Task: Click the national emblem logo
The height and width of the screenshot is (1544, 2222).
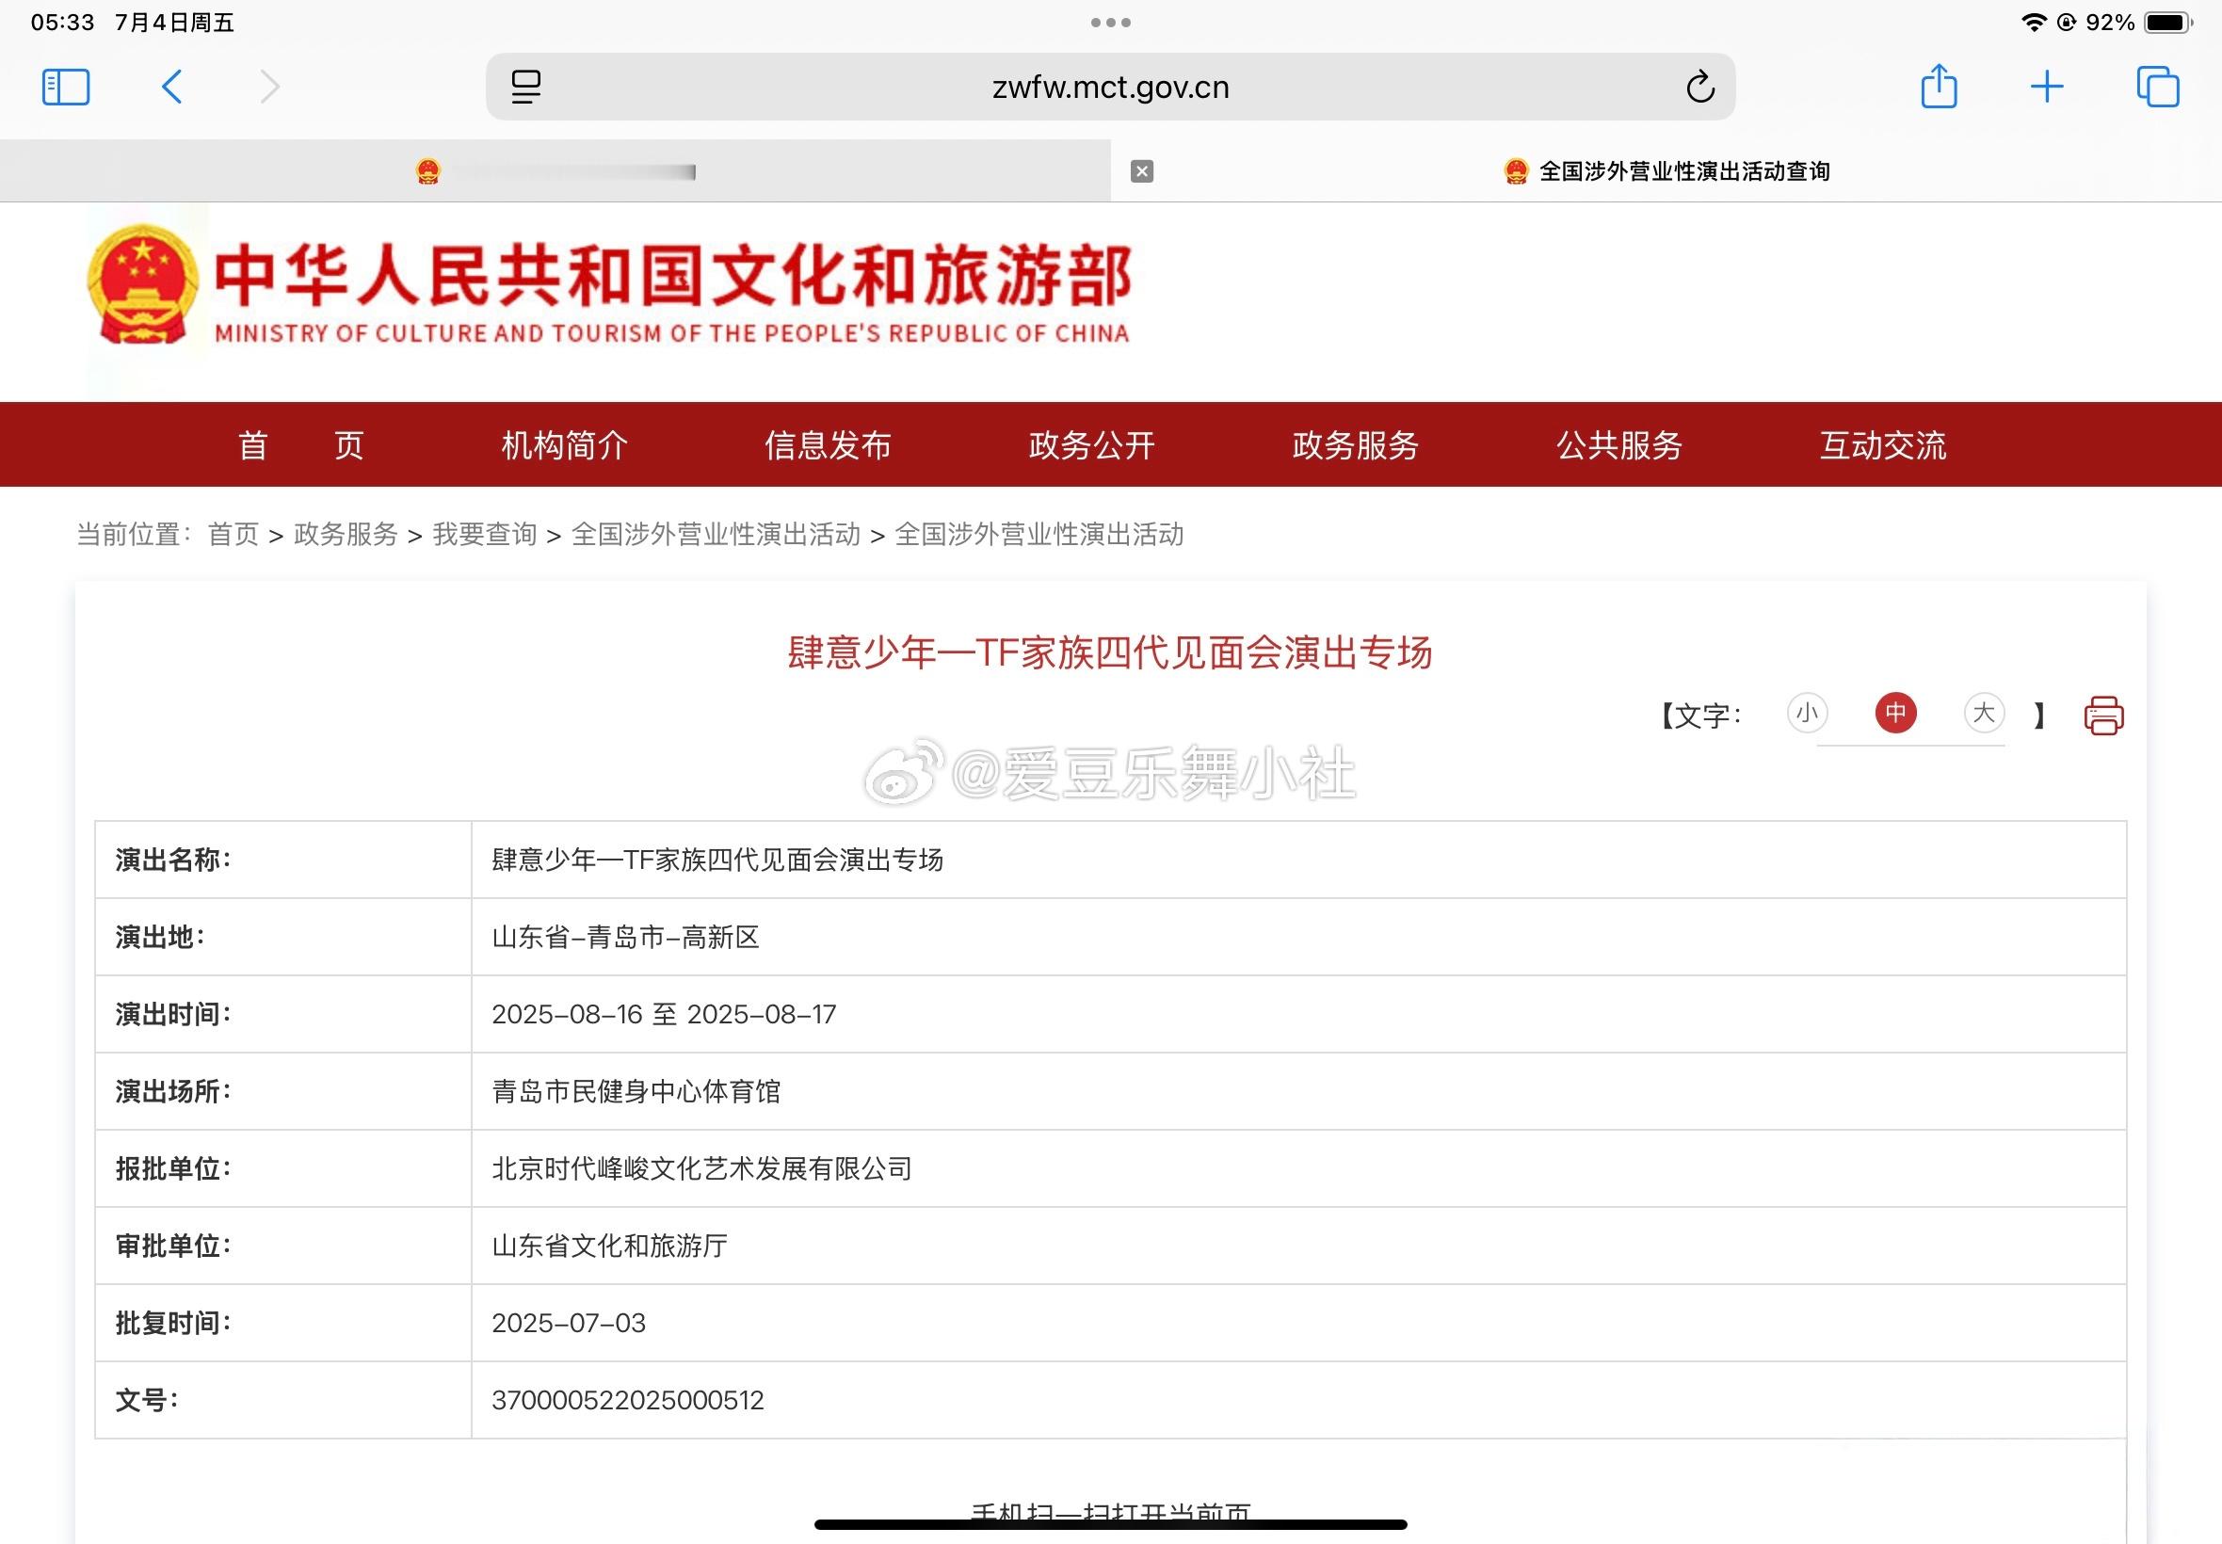Action: (x=142, y=283)
